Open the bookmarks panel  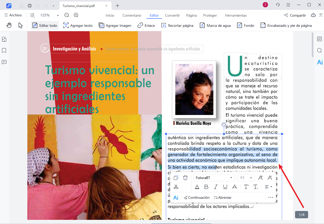coord(4,50)
